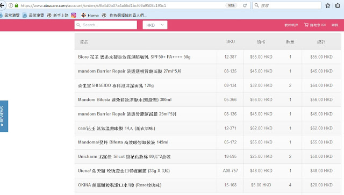The width and height of the screenshot is (344, 195).
Task: Click SKU 08-134 cell
Action: 231,85
